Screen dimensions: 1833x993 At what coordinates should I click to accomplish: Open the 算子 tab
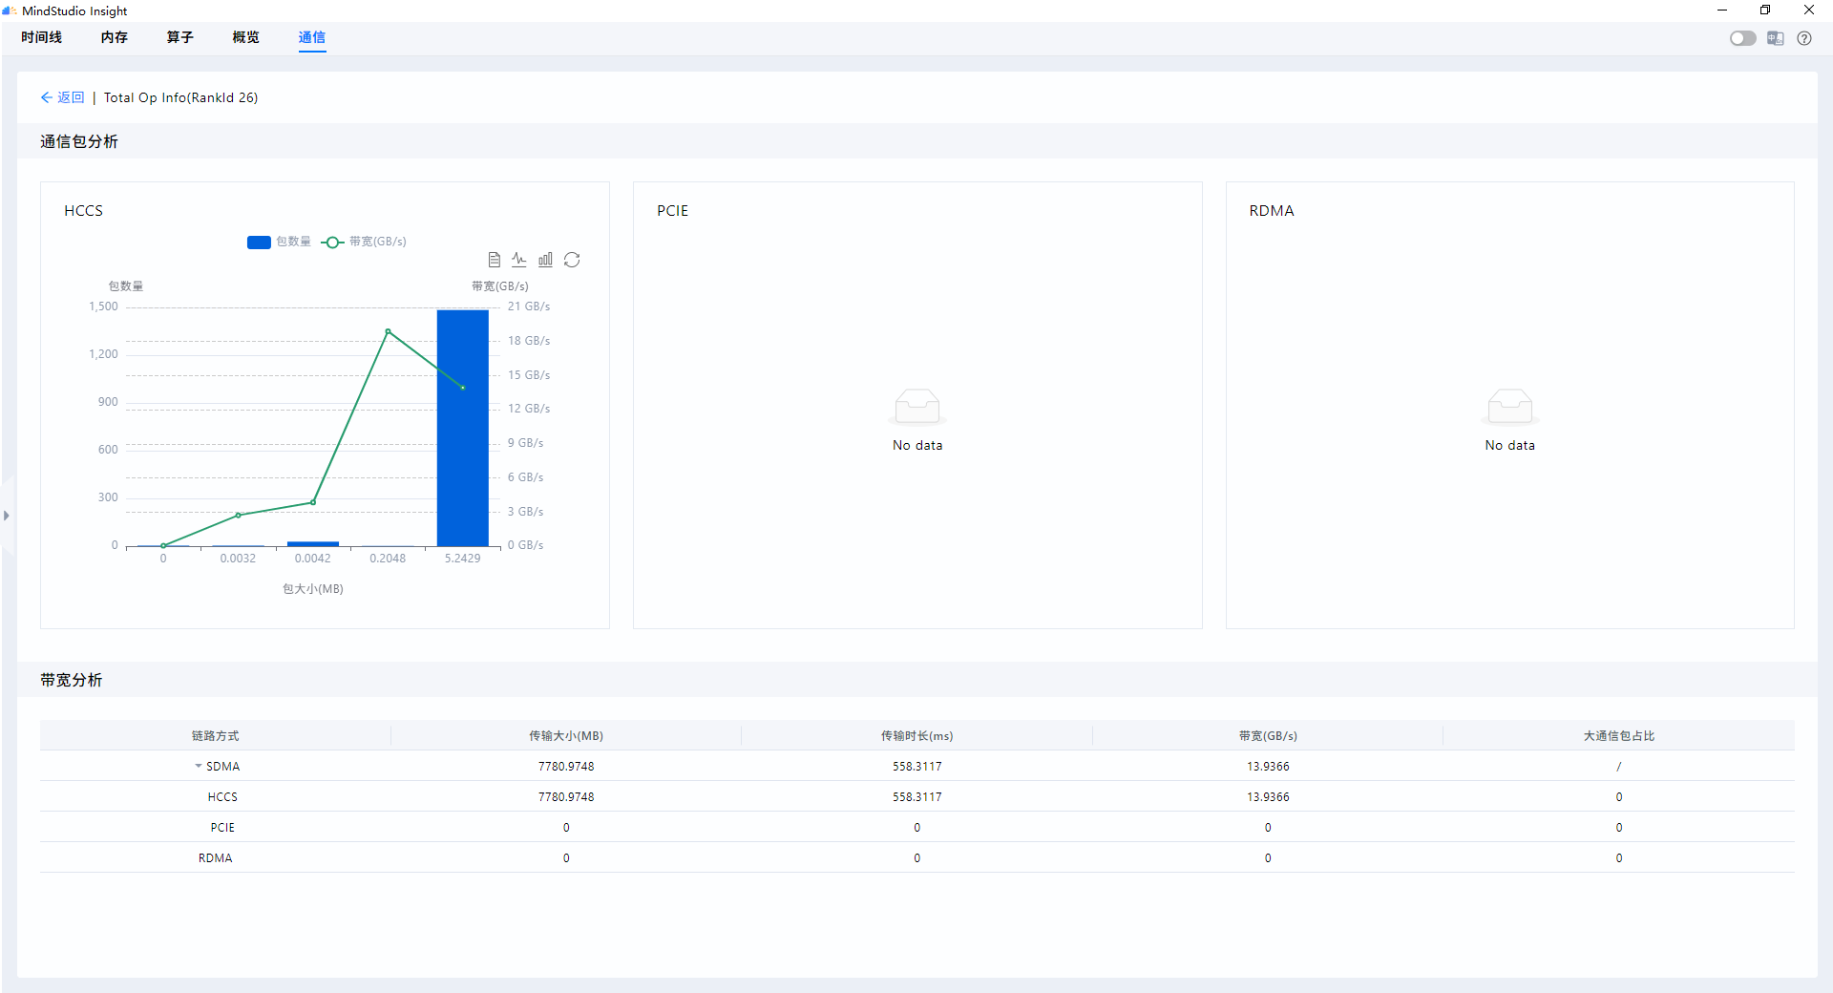180,37
